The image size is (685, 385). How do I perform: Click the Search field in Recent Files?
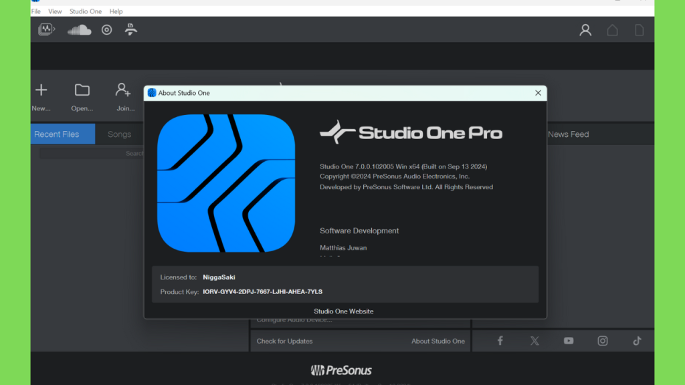(x=91, y=153)
